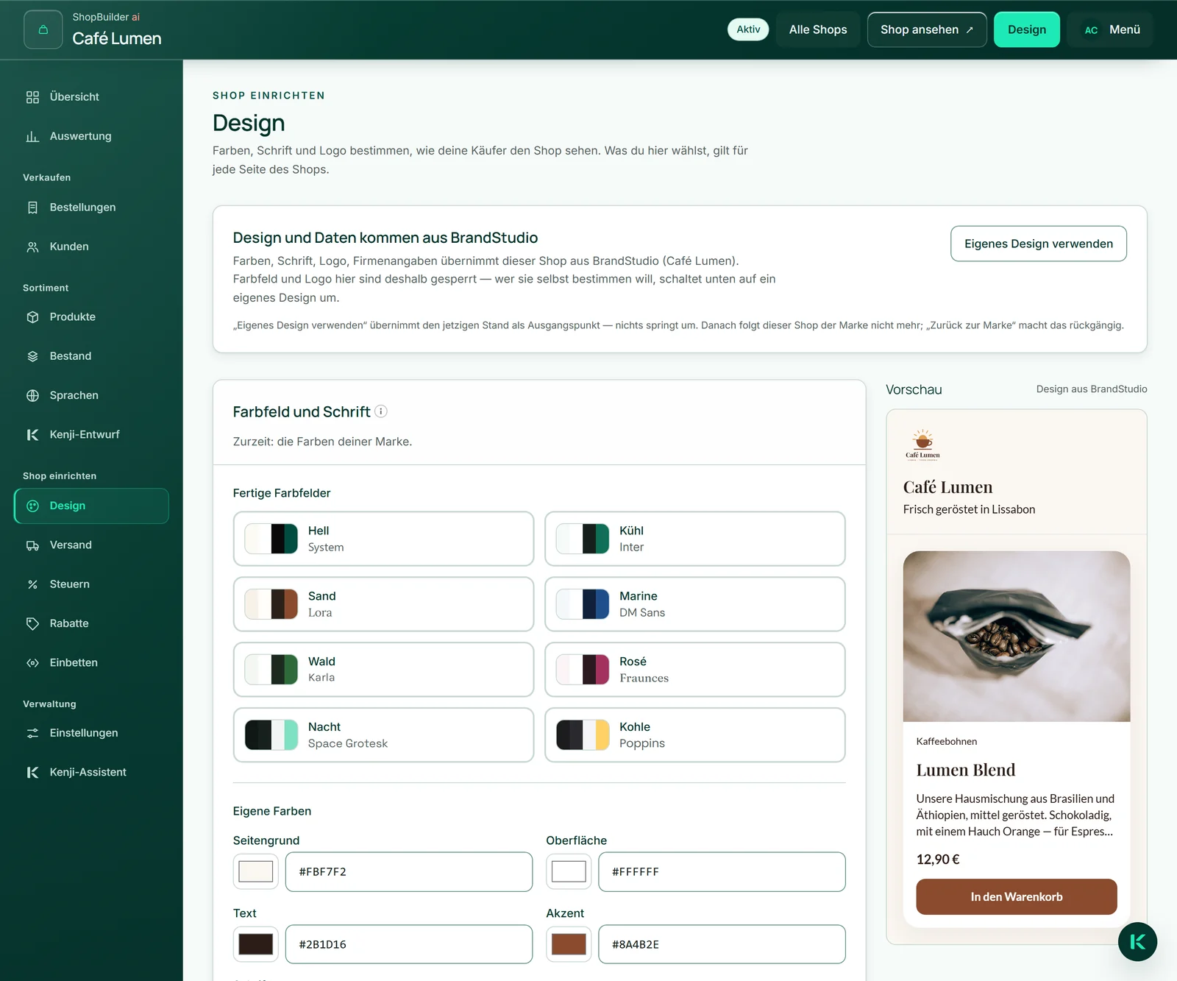
Task: Open the Oberfläche color swatch
Action: tap(569, 871)
